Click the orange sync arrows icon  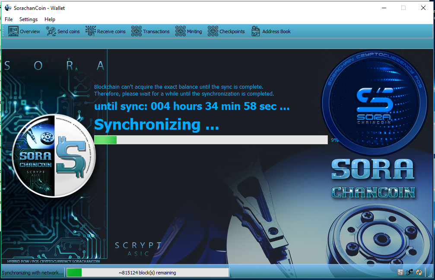coord(419,272)
